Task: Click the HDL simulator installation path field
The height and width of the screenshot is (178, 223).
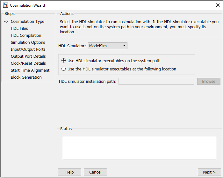Action: (x=156, y=82)
